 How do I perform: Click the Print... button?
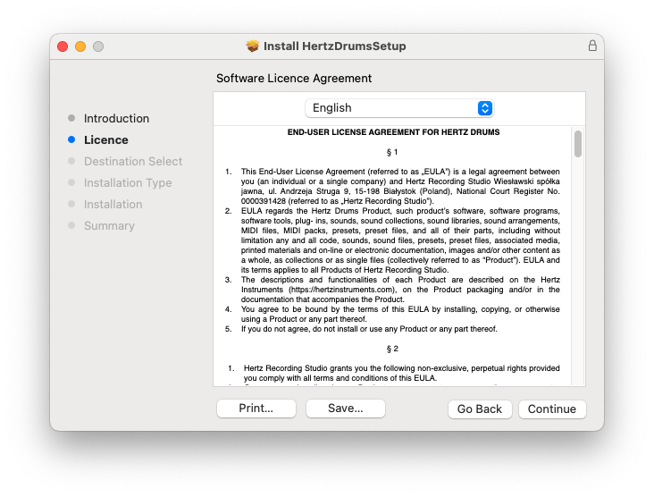pos(256,409)
